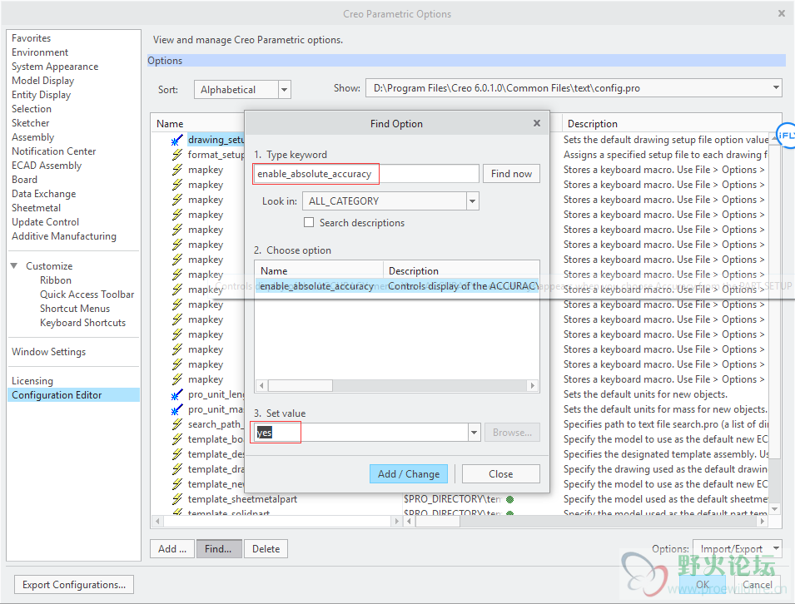Select Ribbon under Customize
795x604 pixels.
coord(56,280)
